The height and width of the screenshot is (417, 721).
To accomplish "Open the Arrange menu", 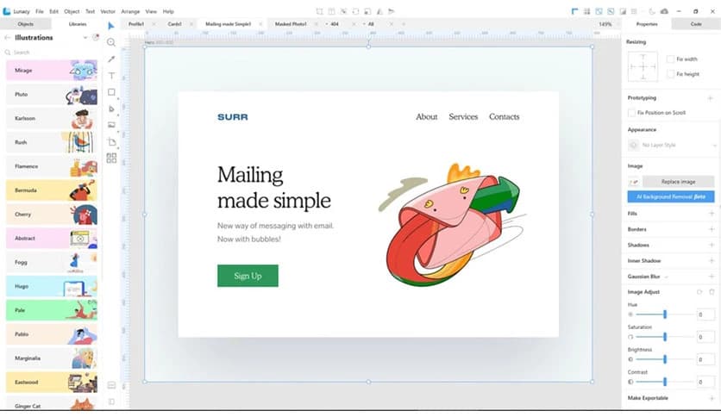I will pos(130,11).
